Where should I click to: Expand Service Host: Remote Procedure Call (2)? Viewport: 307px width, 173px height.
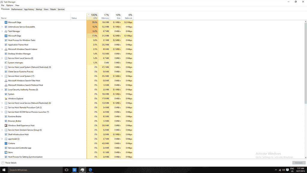[x=2, y=108]
